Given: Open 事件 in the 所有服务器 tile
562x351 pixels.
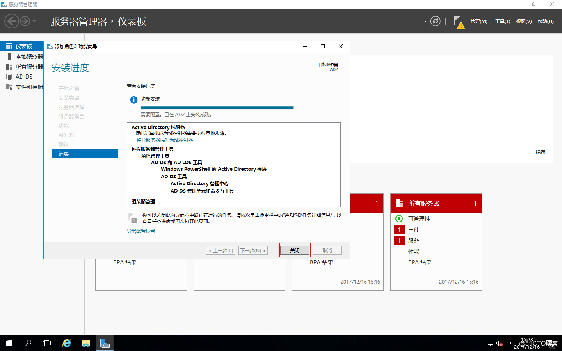Looking at the screenshot, I should click(x=414, y=230).
